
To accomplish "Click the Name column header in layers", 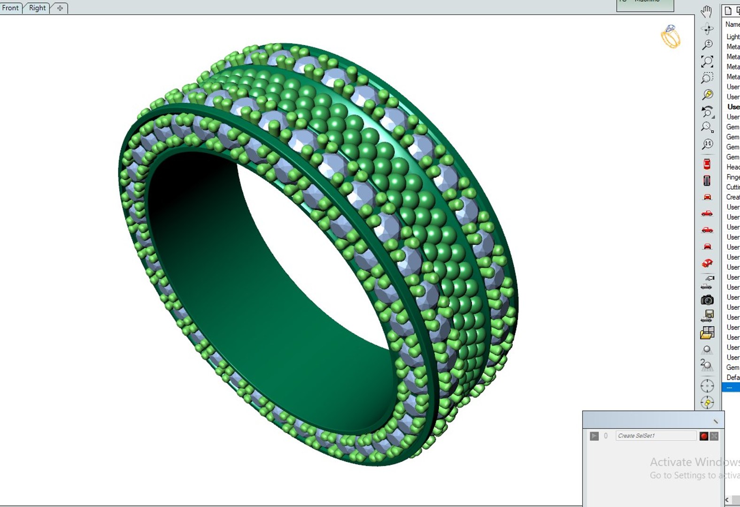I will pos(732,24).
